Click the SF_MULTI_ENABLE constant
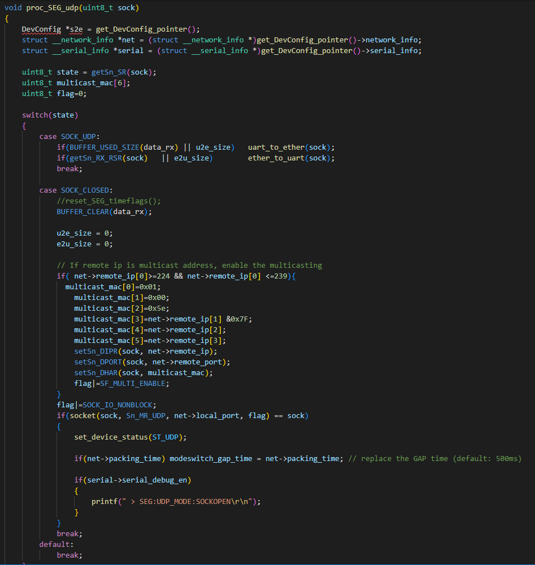The image size is (535, 565). (x=133, y=384)
